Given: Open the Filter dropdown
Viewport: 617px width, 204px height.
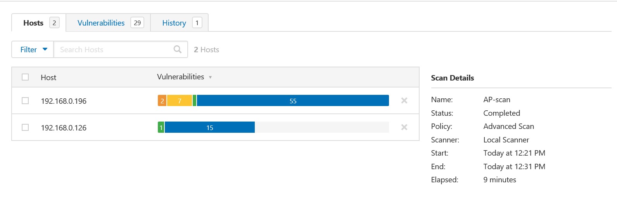Looking at the screenshot, I should coord(33,50).
